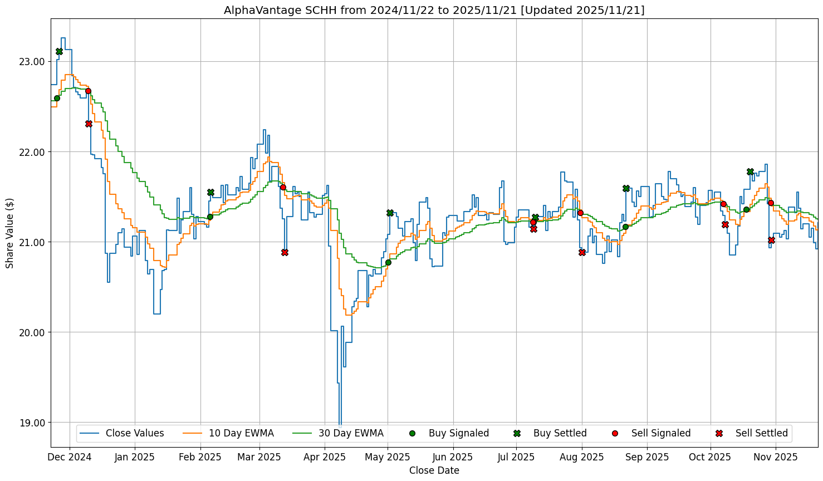Click the 19.00 y-axis tick label

[32, 423]
